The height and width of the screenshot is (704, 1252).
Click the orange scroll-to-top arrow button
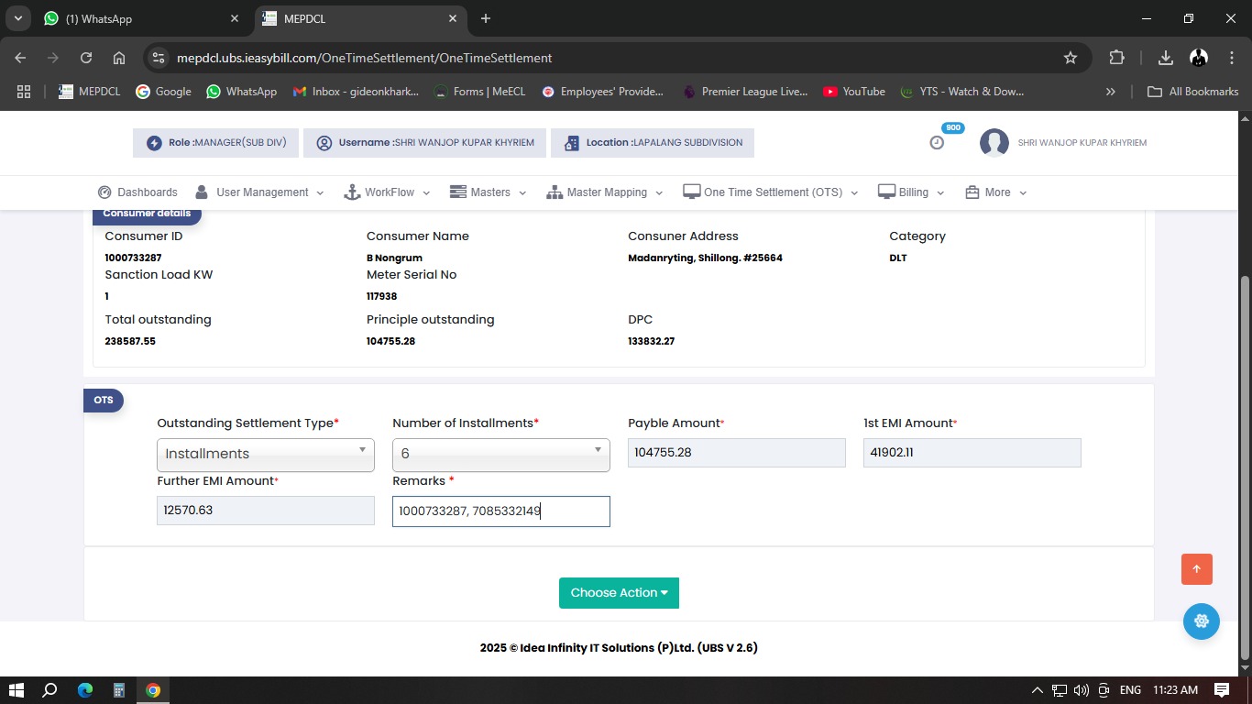pyautogui.click(x=1197, y=569)
